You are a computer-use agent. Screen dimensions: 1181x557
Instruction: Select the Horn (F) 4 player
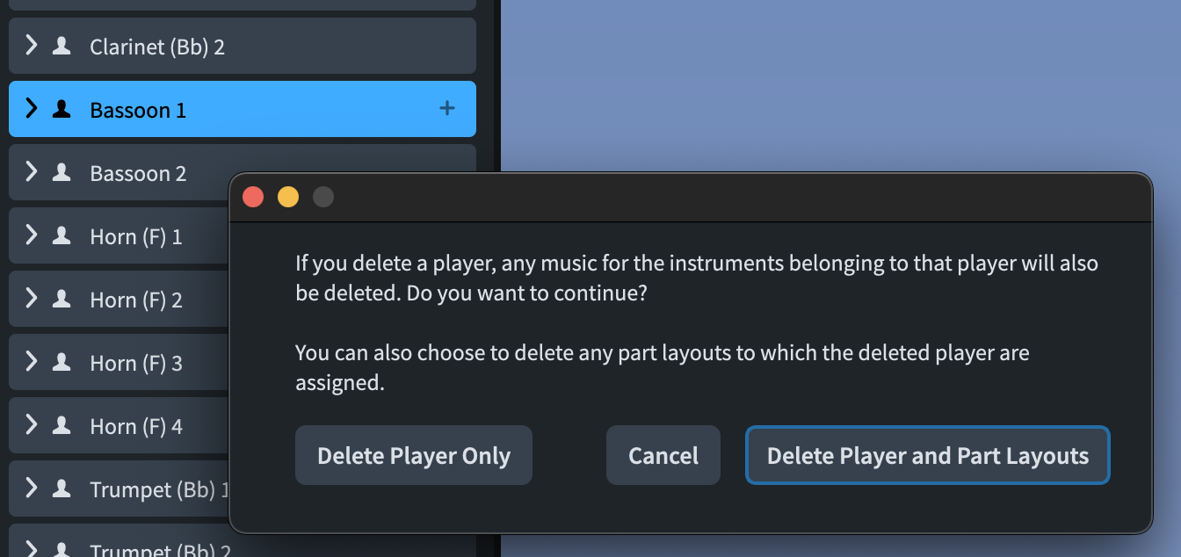pos(136,426)
